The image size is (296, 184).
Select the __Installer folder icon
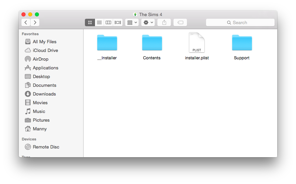107,43
